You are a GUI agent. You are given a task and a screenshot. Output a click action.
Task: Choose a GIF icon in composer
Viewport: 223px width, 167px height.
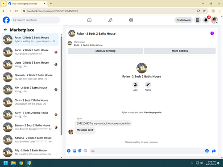pos(85,151)
